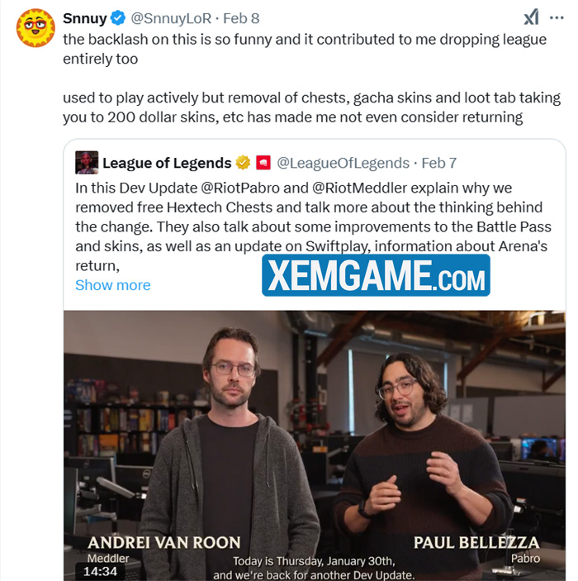Open Snnuy's sun avatar profile picture
Image resolution: width=578 pixels, height=581 pixels.
(x=36, y=28)
